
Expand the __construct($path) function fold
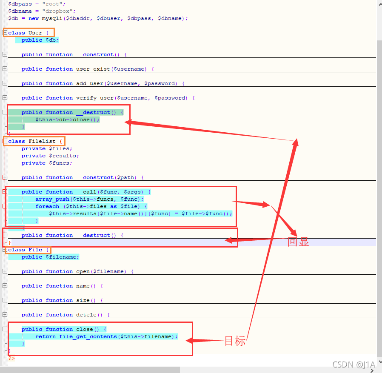(5, 177)
